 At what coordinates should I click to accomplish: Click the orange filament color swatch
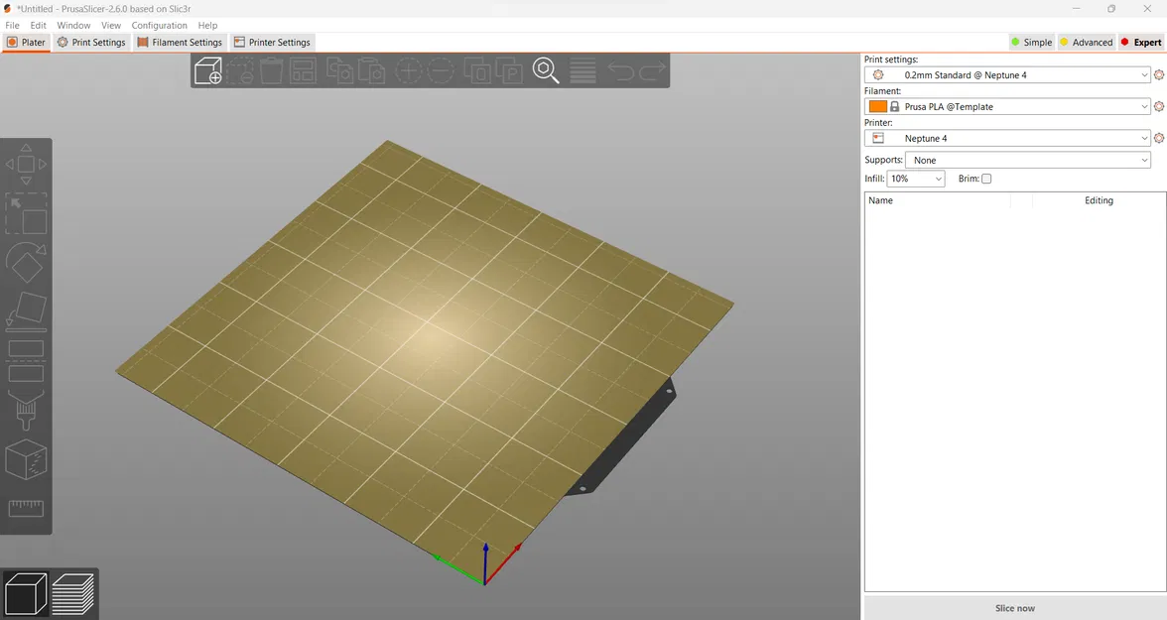877,106
